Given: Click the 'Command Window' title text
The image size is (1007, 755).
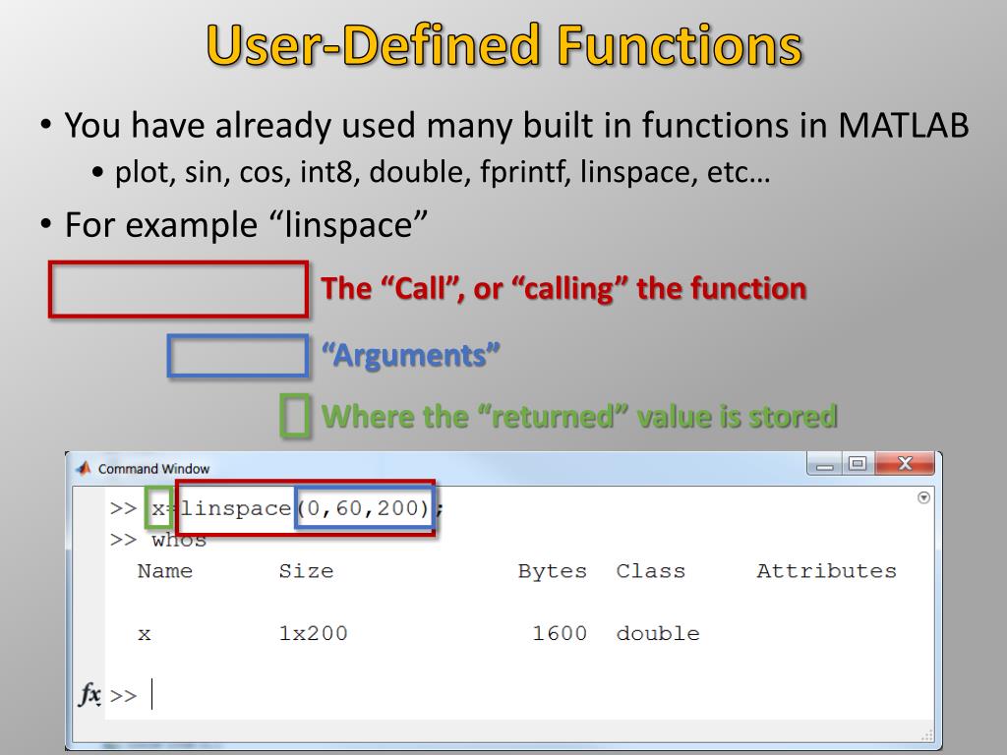Looking at the screenshot, I should (153, 469).
